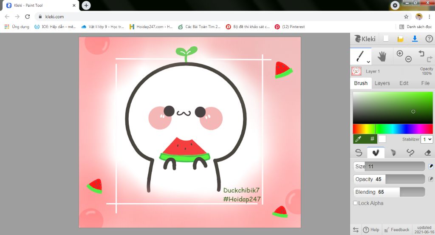Click the Size slider
Viewport: 435px width, 235px height.
coord(389,167)
